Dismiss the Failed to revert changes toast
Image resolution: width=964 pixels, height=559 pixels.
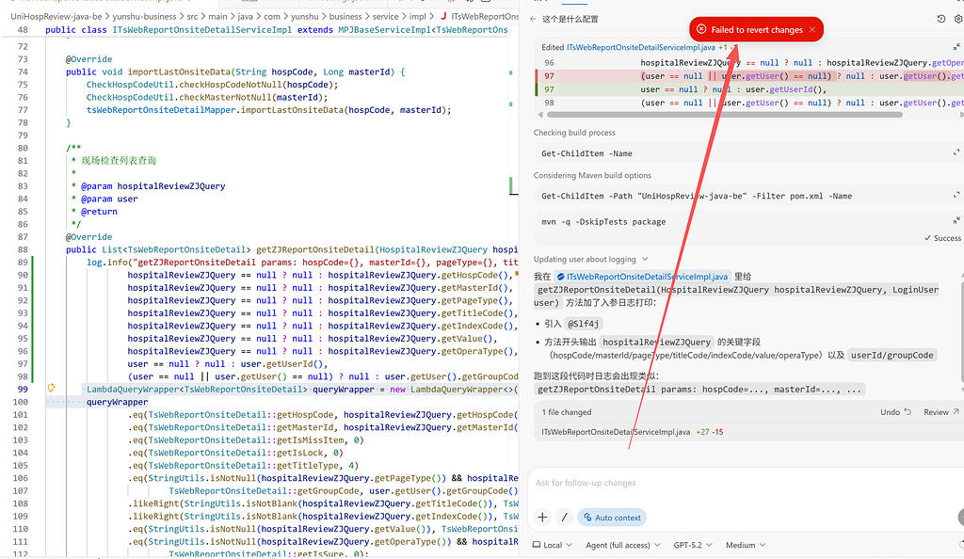812,29
